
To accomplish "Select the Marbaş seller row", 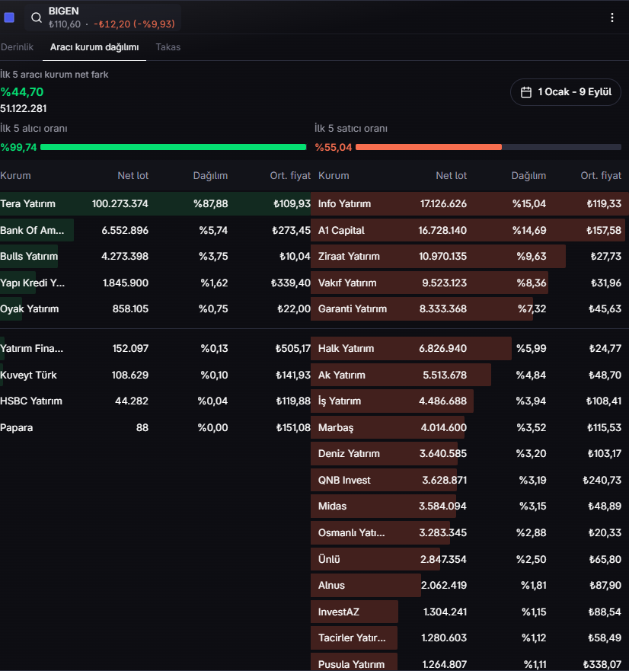I will [x=470, y=427].
